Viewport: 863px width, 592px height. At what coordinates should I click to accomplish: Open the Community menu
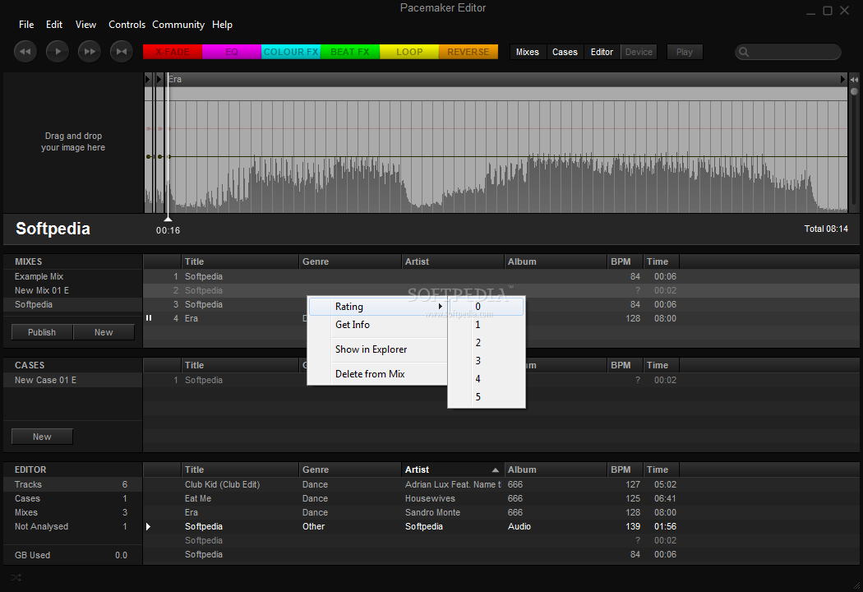coord(178,24)
